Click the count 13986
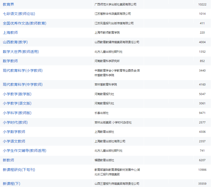Image resolution: width=214 pixels, height=187 pixels. (202, 169)
